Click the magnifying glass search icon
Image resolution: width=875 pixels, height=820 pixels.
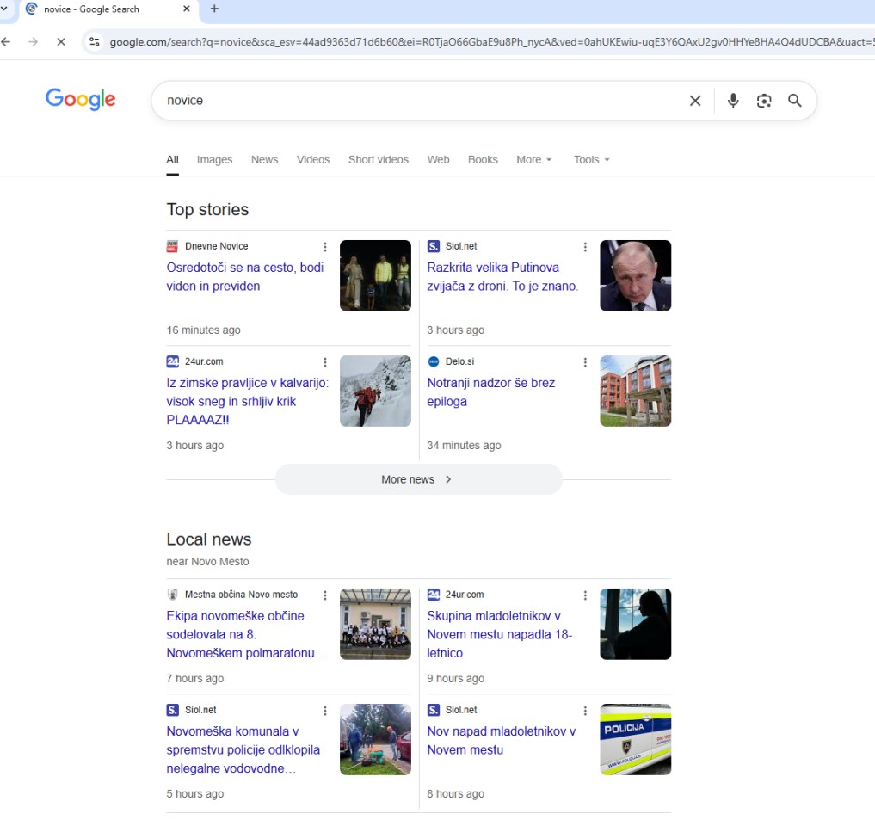[x=795, y=101]
